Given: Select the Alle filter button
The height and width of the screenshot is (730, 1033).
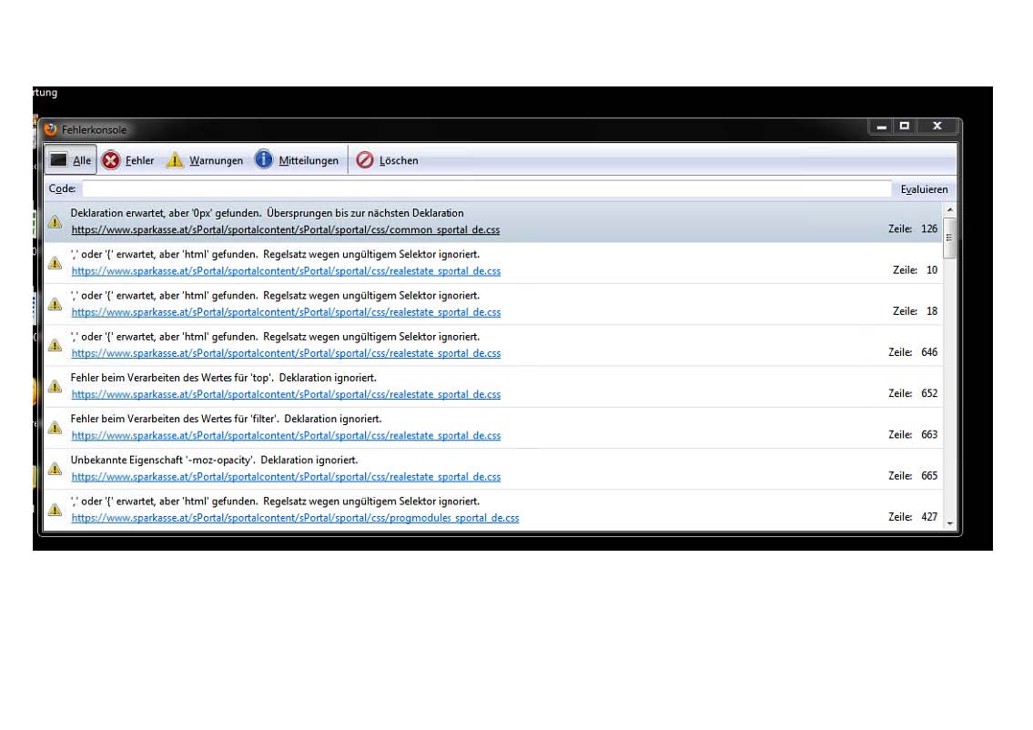Looking at the screenshot, I should pos(70,160).
